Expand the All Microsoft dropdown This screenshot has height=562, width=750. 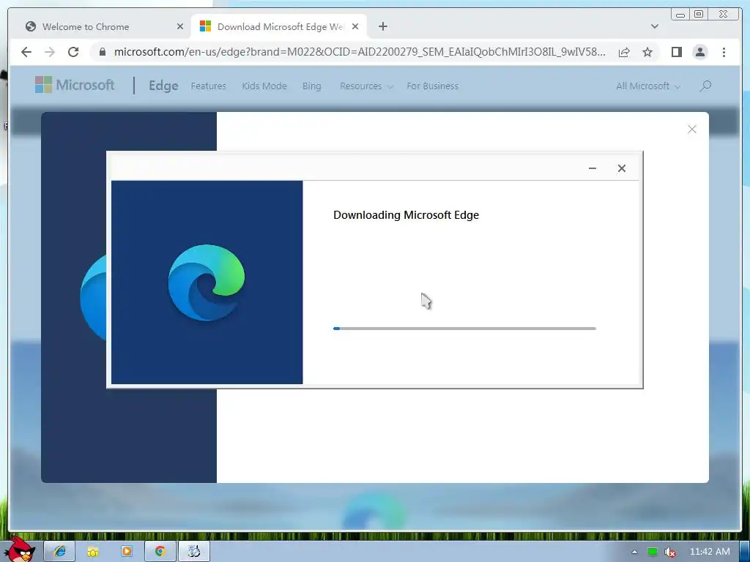click(647, 86)
